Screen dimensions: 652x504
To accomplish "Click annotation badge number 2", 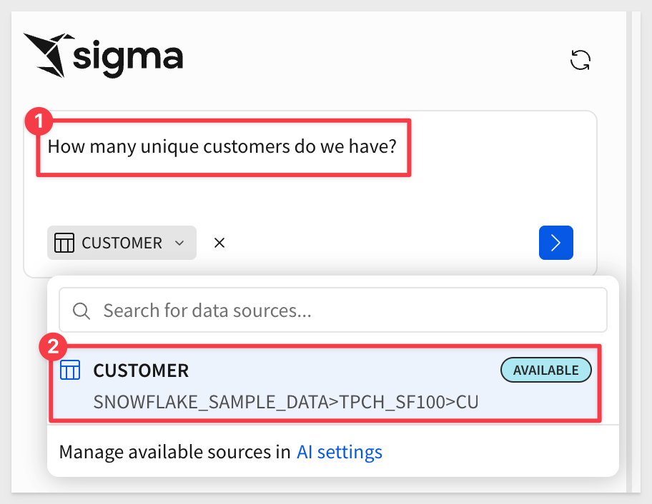I will [x=53, y=347].
